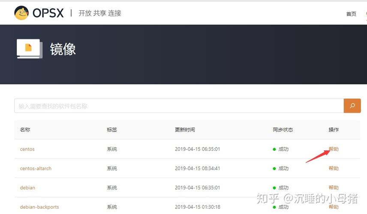Click the mirror page document icon
This screenshot has height=214, width=367.
coord(30,49)
